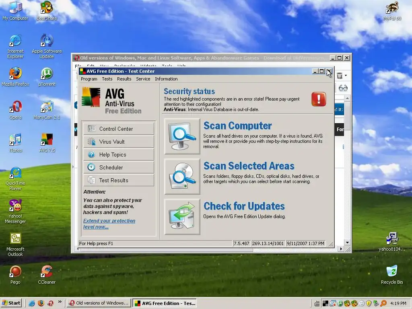
Task: Open the Information menu
Action: pos(166,79)
